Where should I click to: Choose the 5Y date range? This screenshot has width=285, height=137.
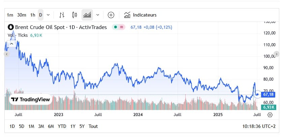pos(82,126)
